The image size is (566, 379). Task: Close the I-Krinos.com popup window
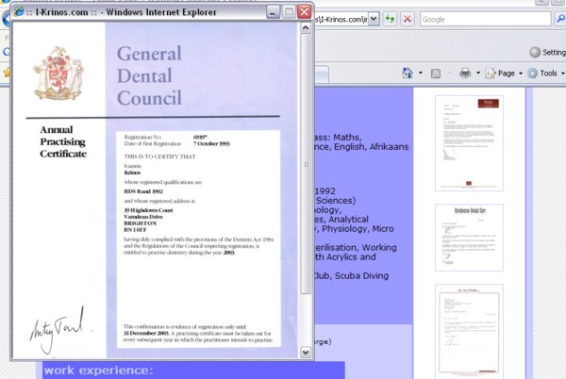305,12
